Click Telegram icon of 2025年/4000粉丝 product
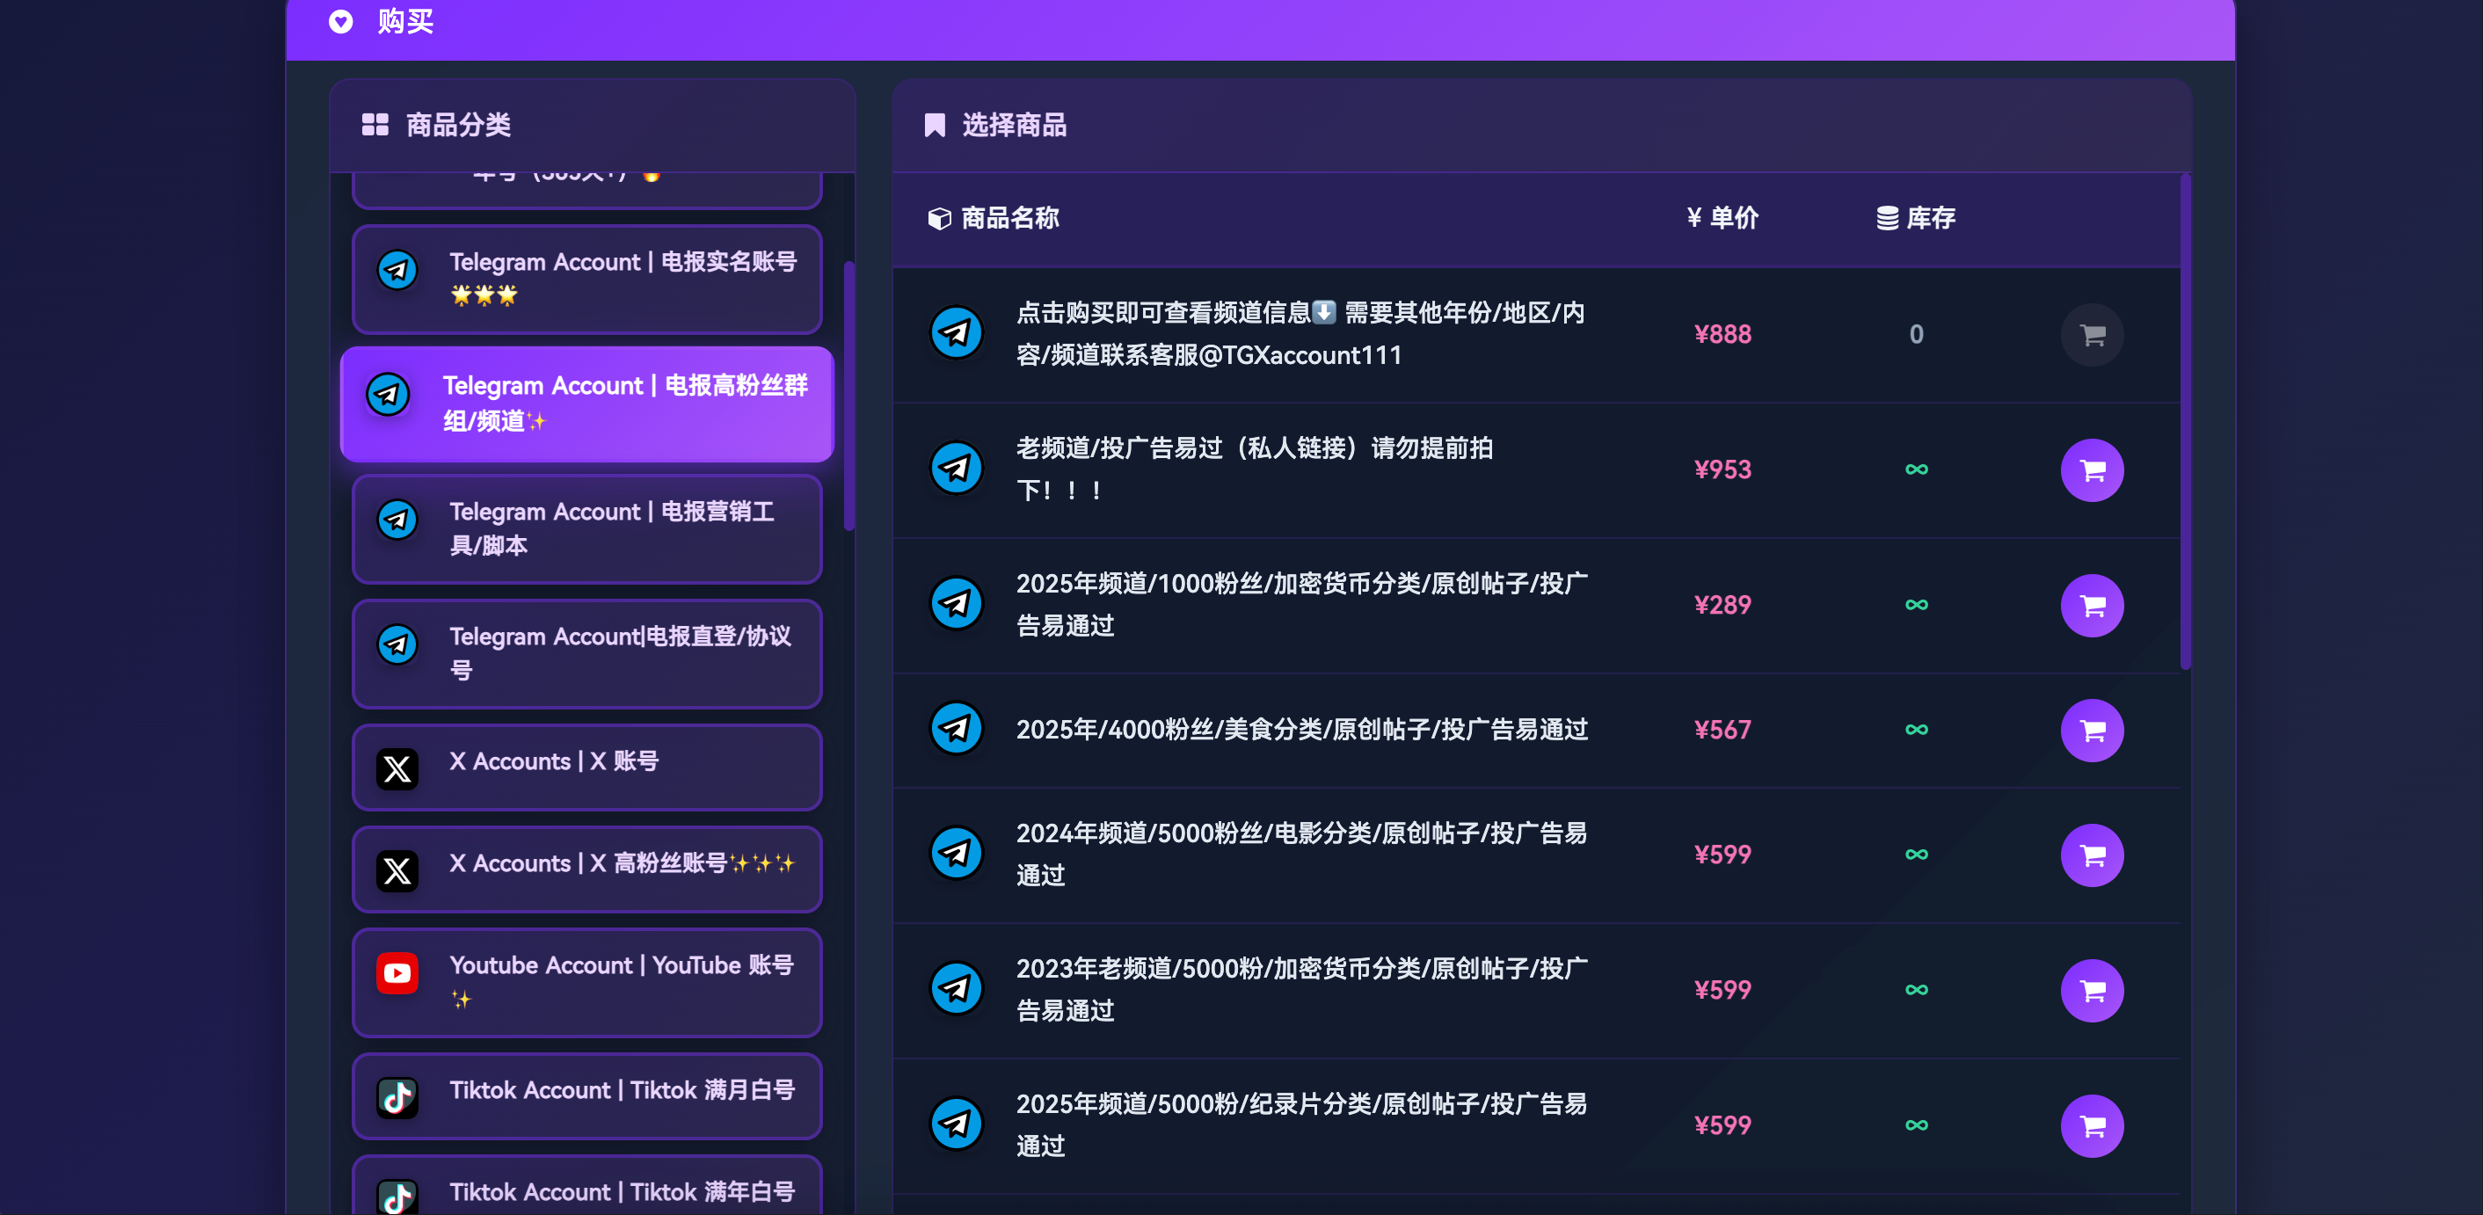2483x1215 pixels. coord(955,729)
